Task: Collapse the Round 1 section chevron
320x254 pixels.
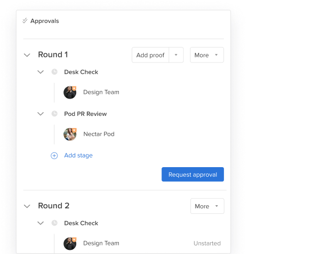Action: point(27,55)
